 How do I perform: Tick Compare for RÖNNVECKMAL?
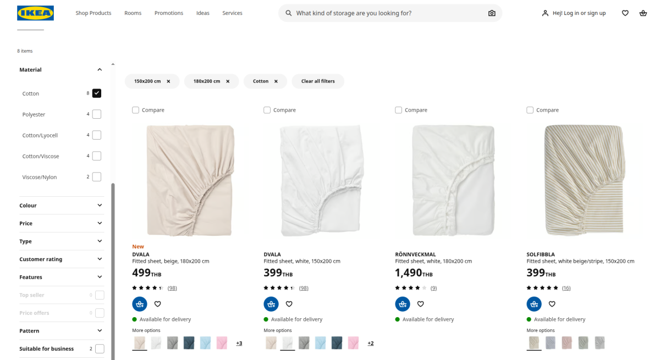[399, 110]
